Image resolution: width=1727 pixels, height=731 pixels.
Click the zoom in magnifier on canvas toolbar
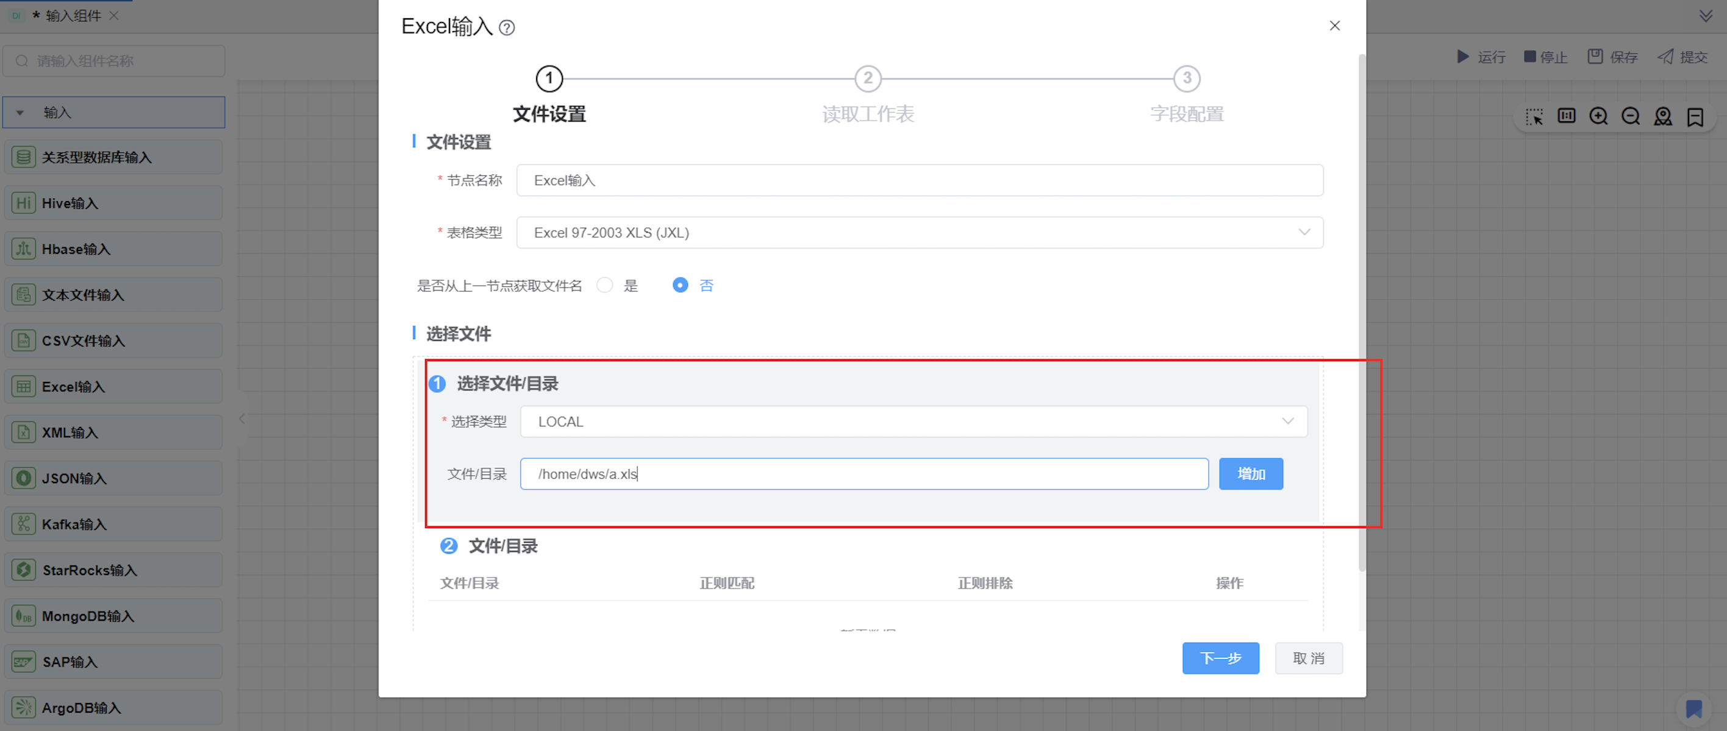click(1598, 116)
